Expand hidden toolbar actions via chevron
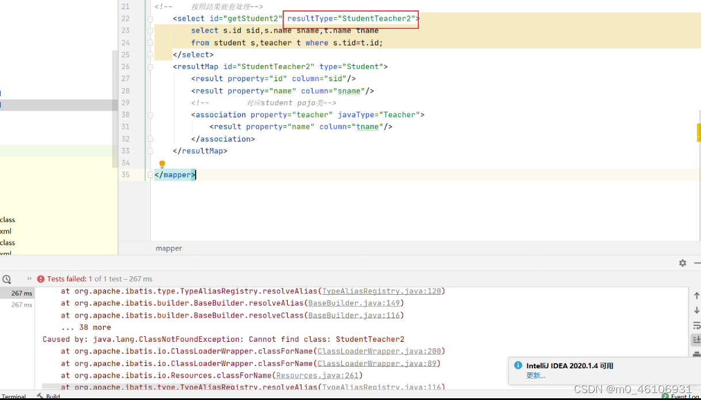The width and height of the screenshot is (701, 400). (29, 279)
